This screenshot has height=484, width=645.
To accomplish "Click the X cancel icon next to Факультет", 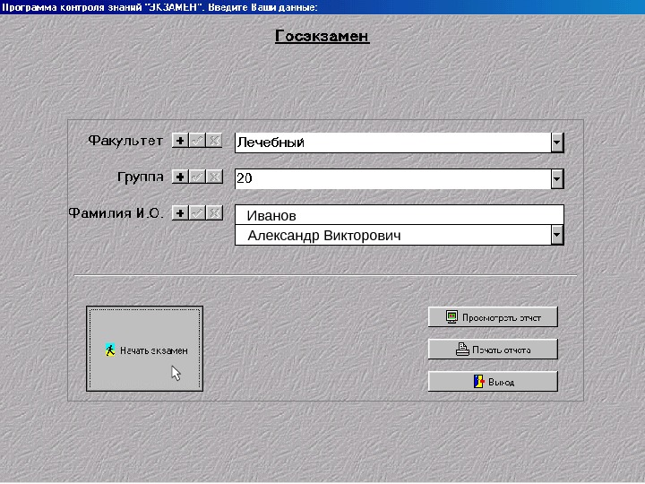I will pyautogui.click(x=214, y=141).
